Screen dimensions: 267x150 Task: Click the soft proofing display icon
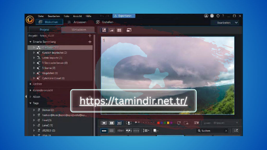186,123
